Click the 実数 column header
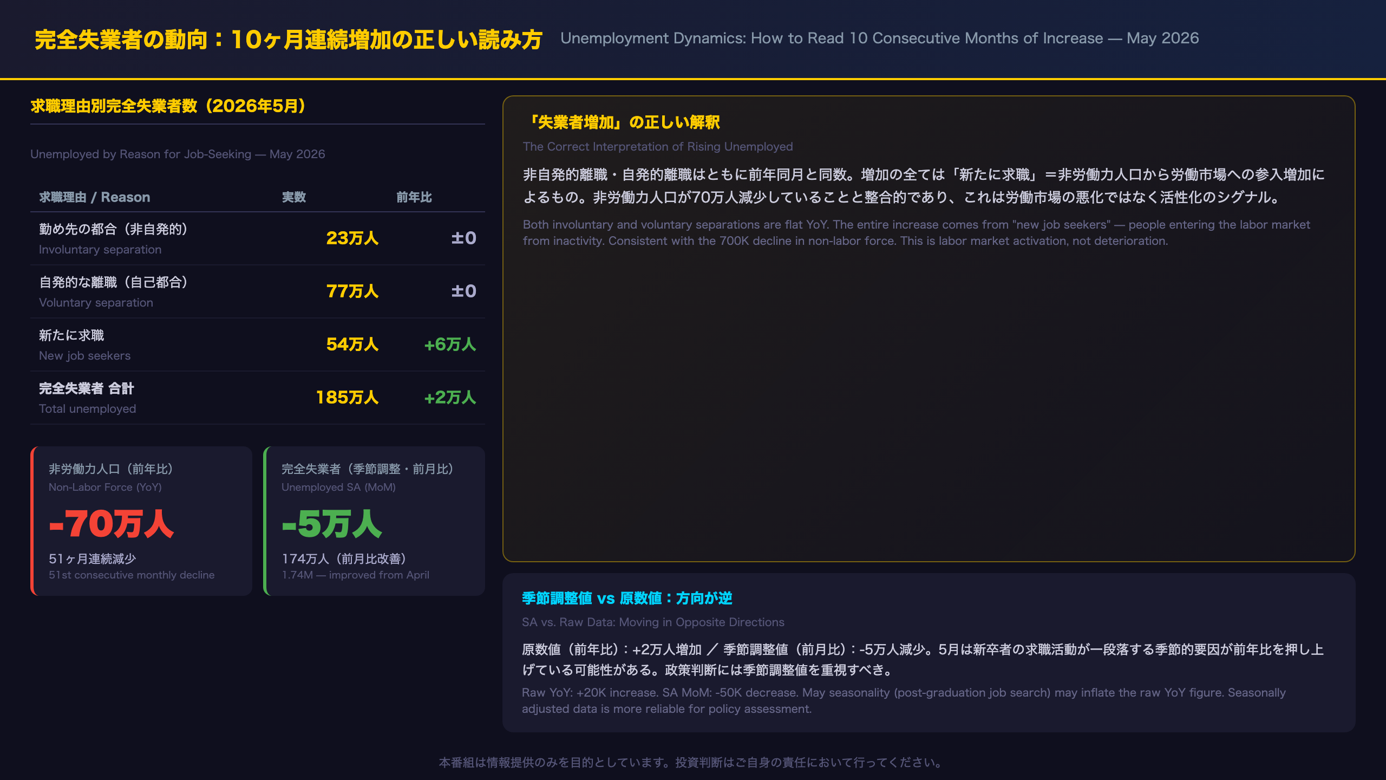 click(x=294, y=197)
